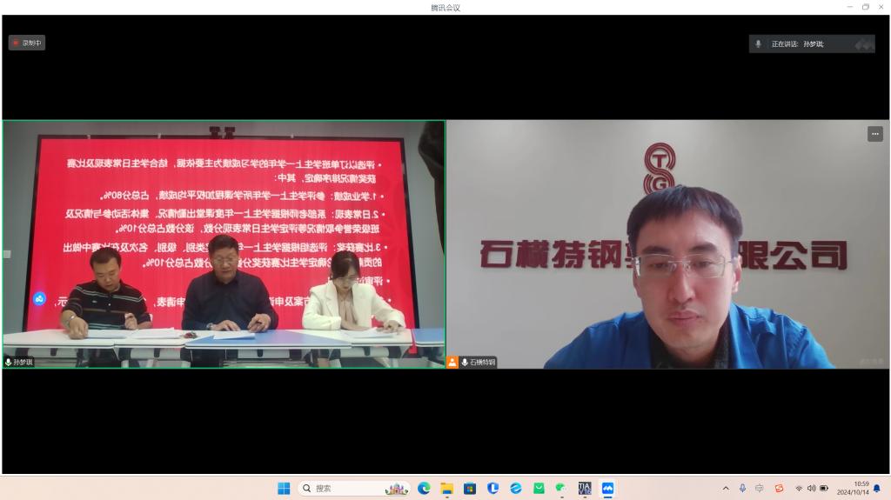Open the Windows Start menu
891x500 pixels.
[x=284, y=488]
